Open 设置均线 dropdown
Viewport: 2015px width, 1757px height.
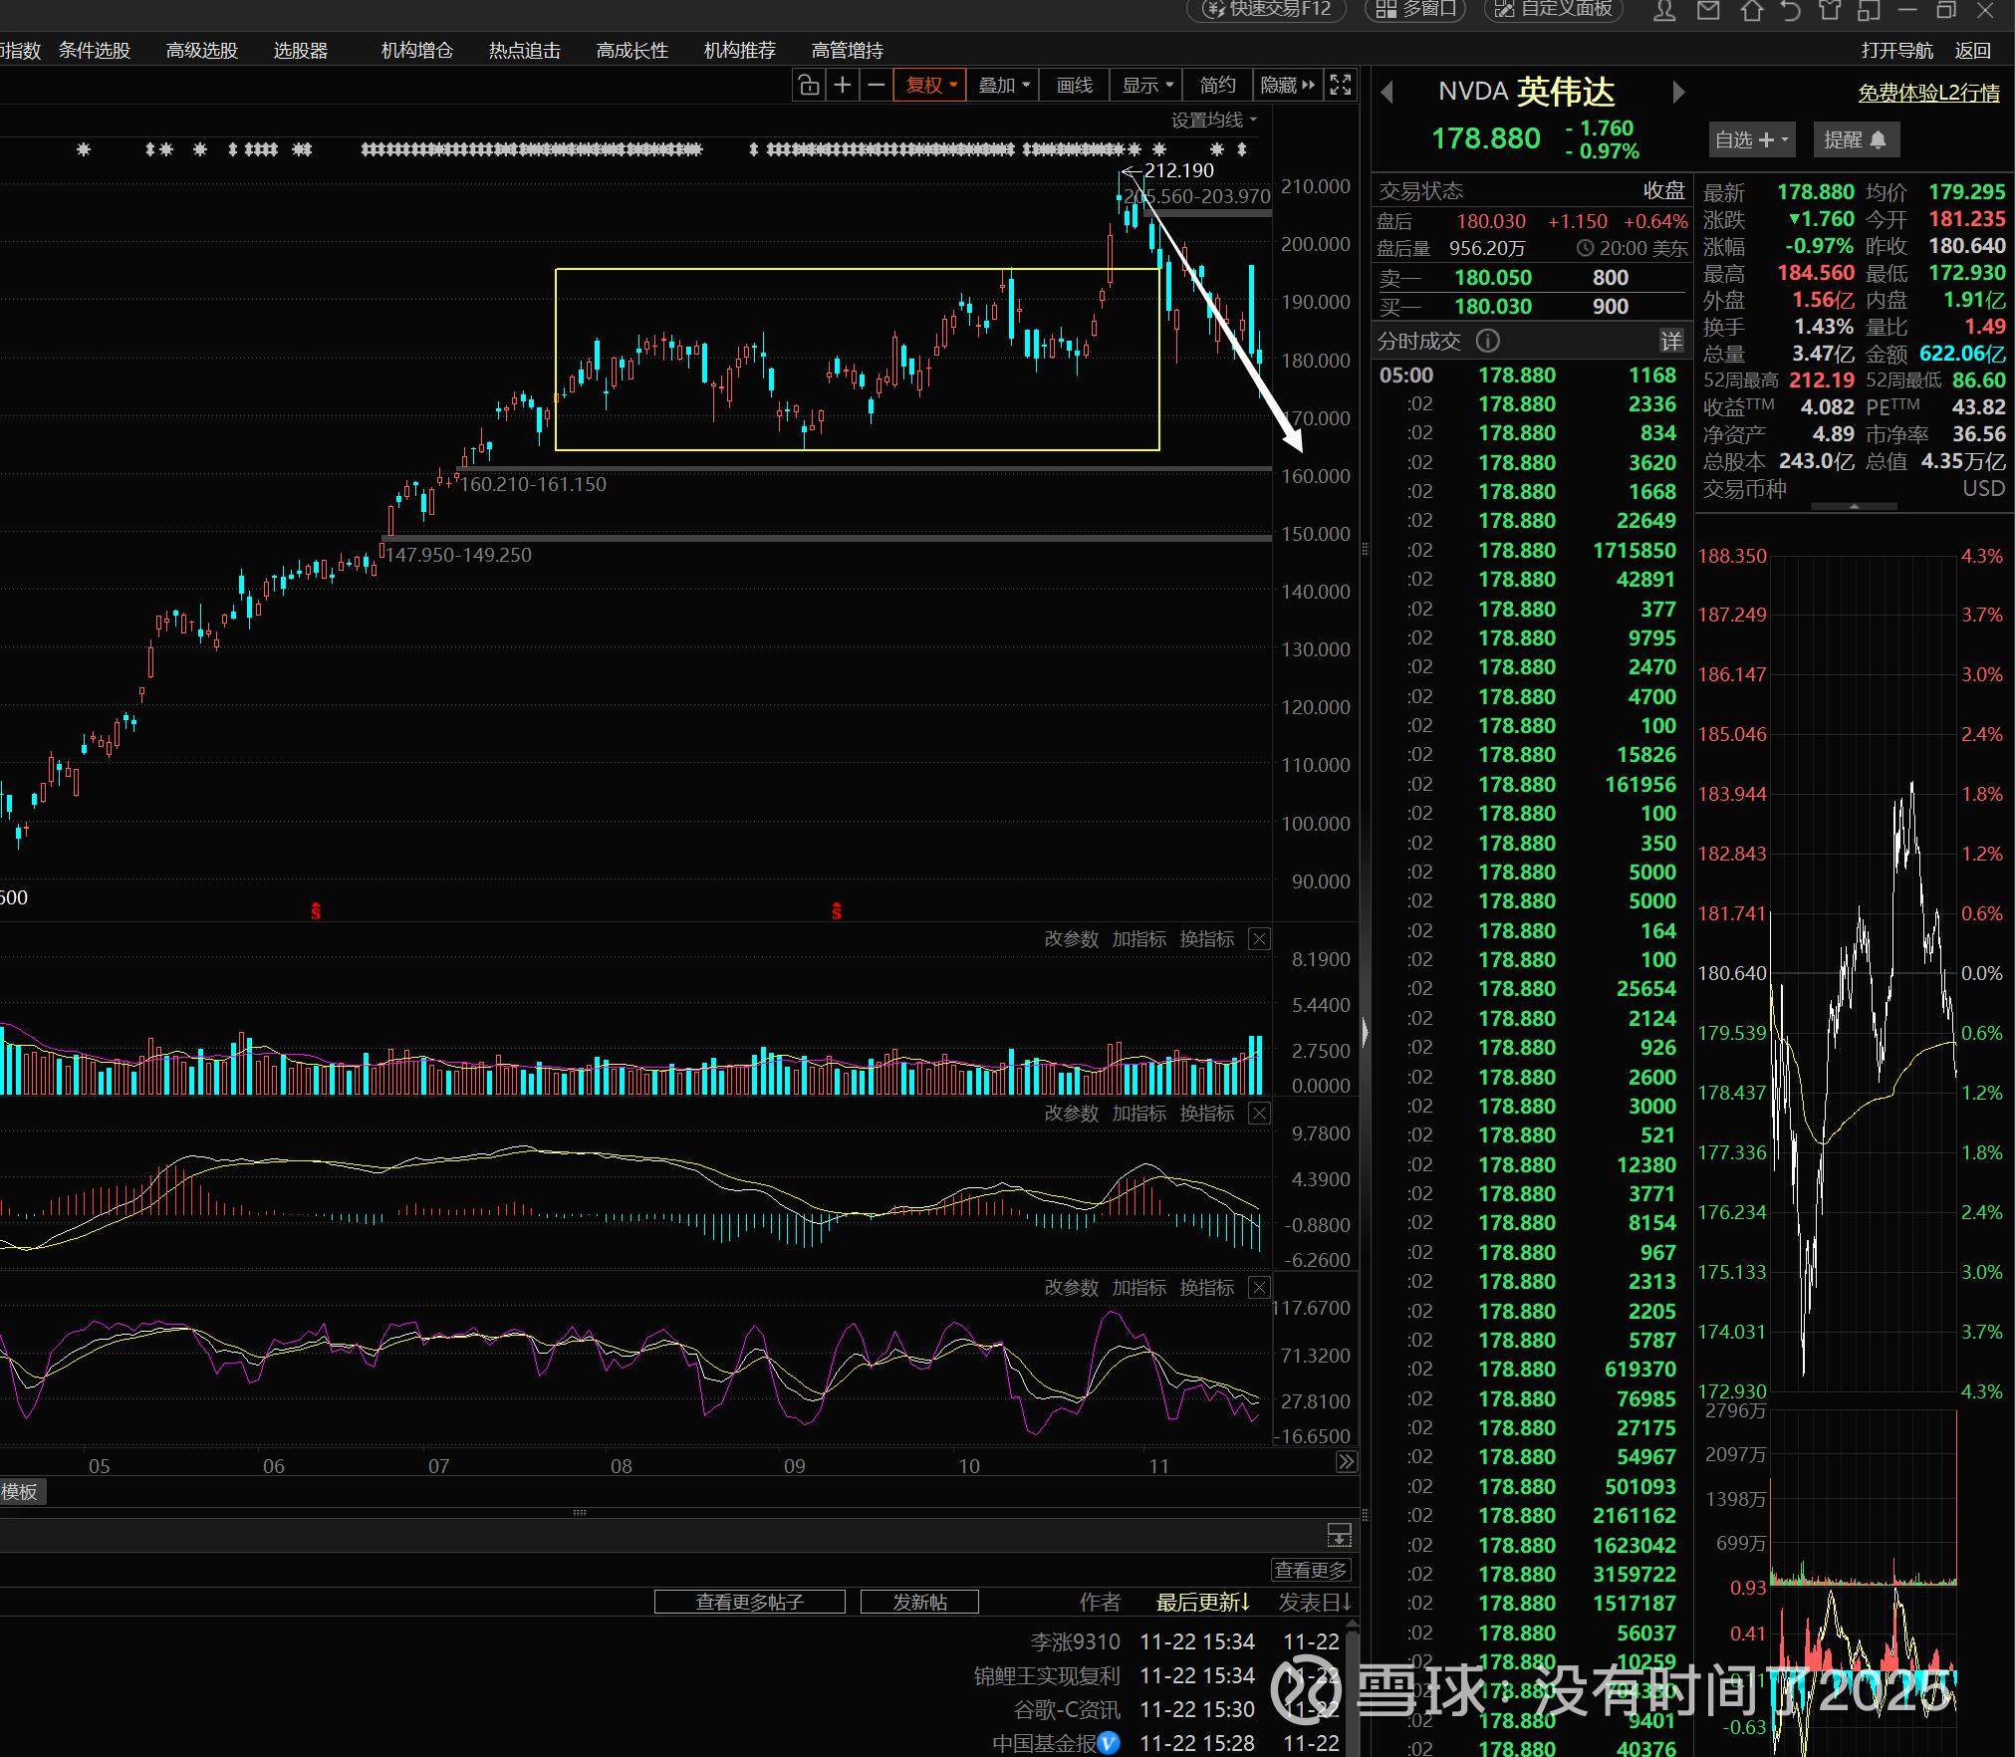1213,121
